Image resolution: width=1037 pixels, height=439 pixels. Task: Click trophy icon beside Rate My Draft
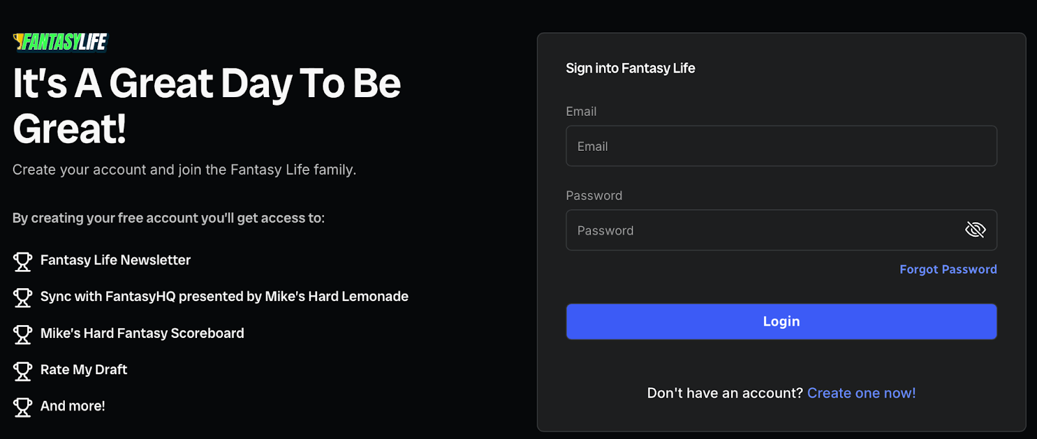23,371
